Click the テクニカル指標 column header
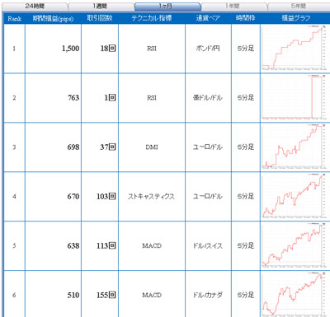 coord(152,18)
